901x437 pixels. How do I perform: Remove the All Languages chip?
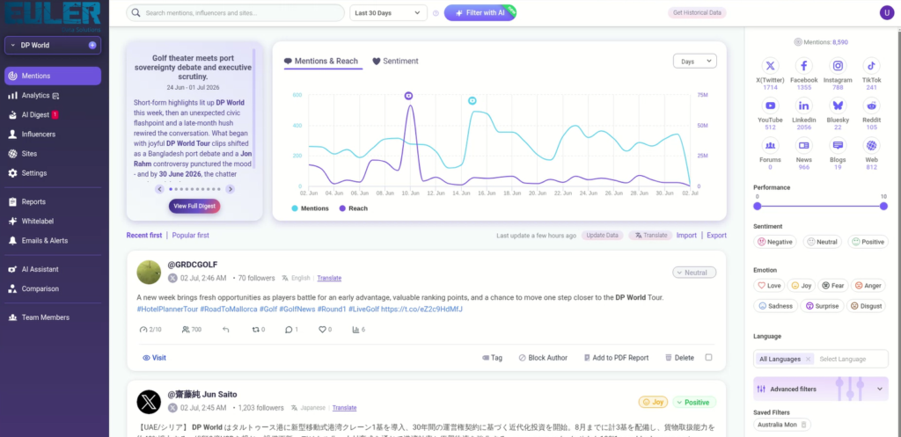pos(808,359)
